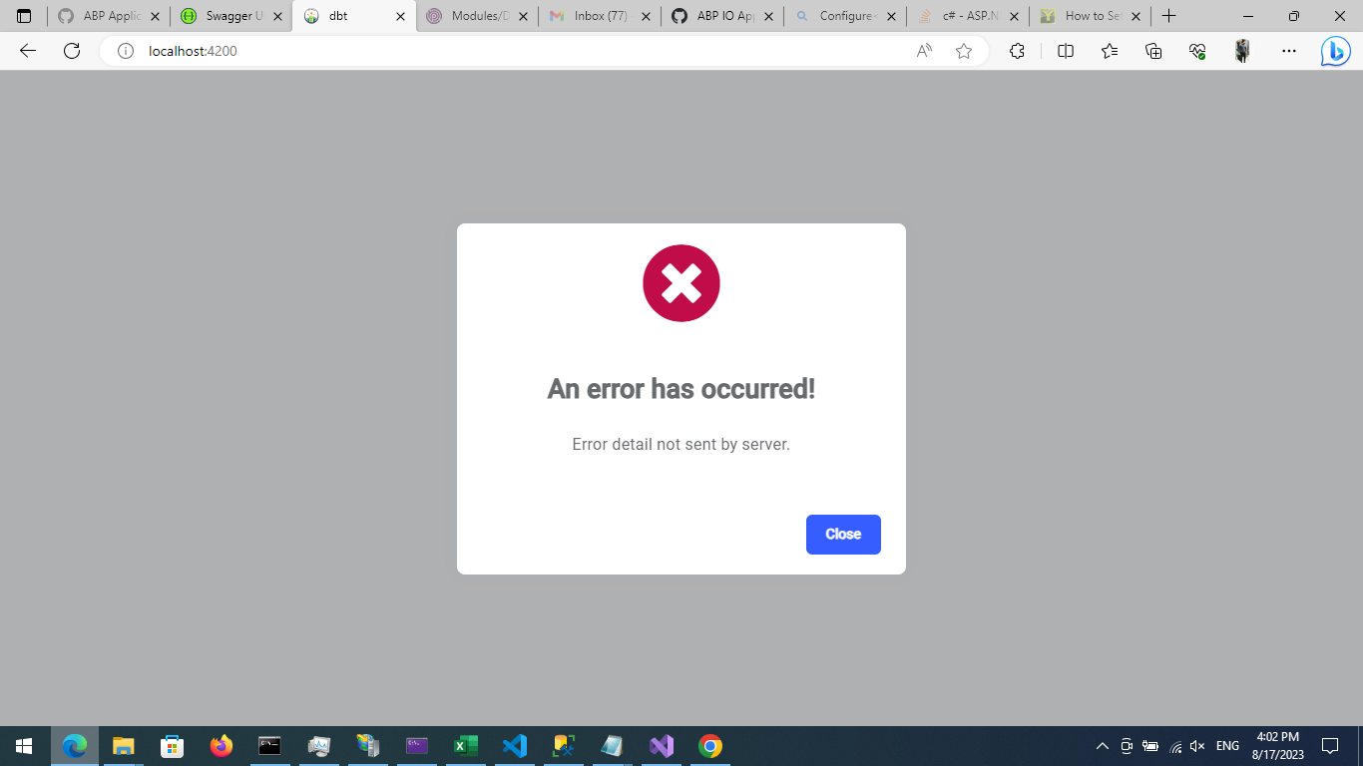Image resolution: width=1363 pixels, height=766 pixels.
Task: Click the back navigation arrow
Action: [x=26, y=50]
